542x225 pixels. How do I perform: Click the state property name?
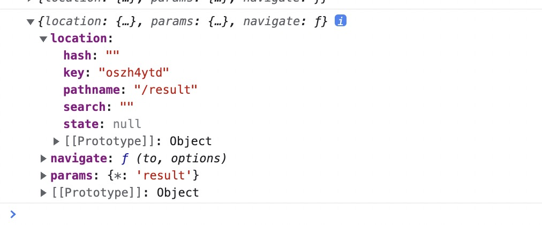point(80,124)
